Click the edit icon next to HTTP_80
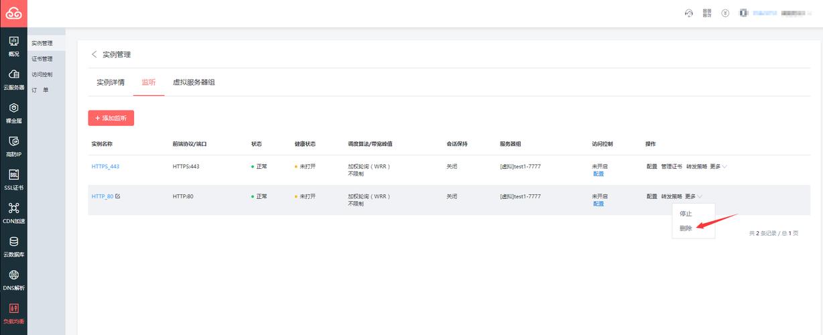This screenshot has width=823, height=335. click(x=118, y=196)
